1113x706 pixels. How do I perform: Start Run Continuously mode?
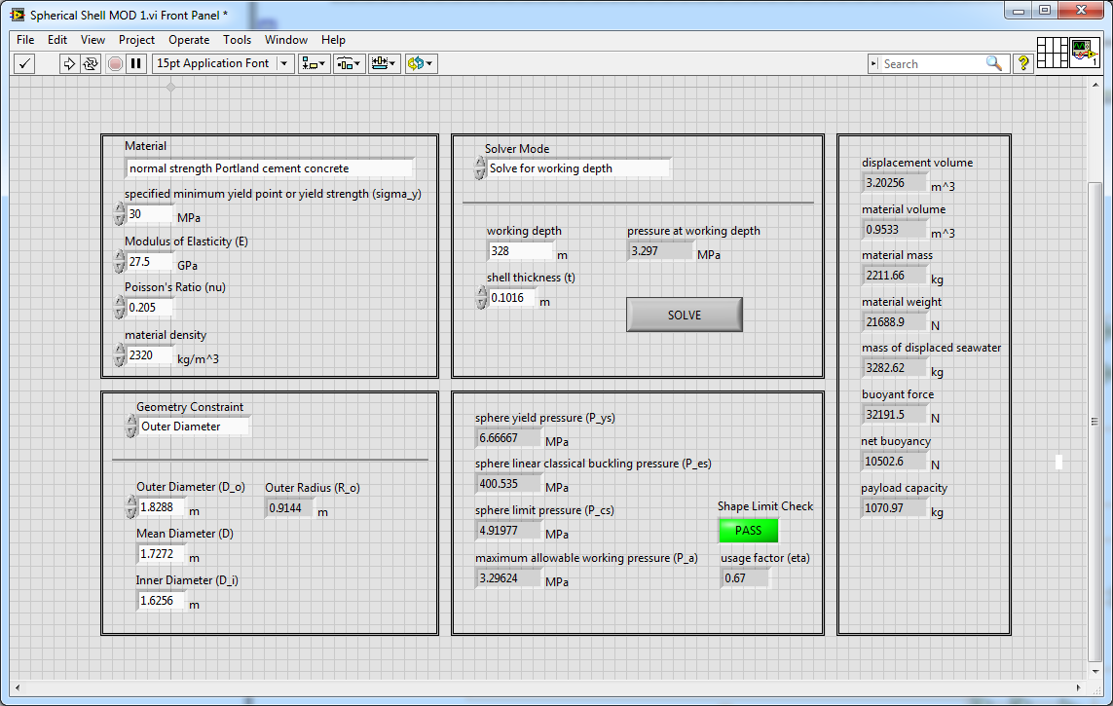[x=91, y=64]
